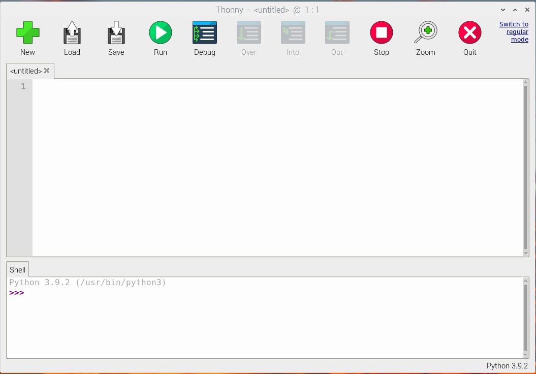This screenshot has height=374, width=536.
Task: Click the Python 3.9.2 status bar label
Action: (507, 366)
